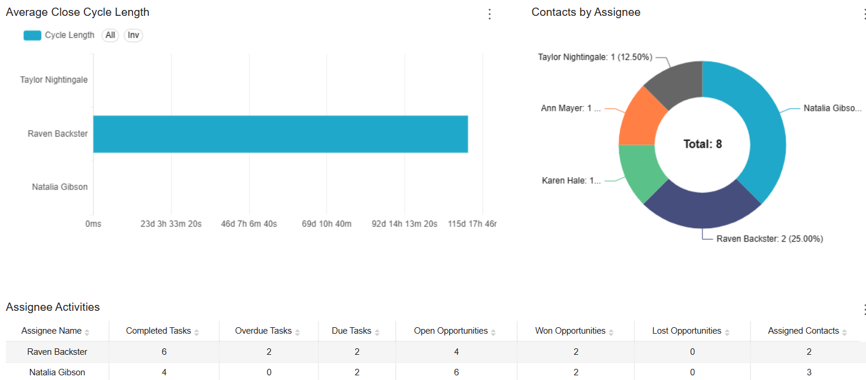Click the Taylor Nightingale donut callout label
This screenshot has width=866, height=380.
coord(596,57)
